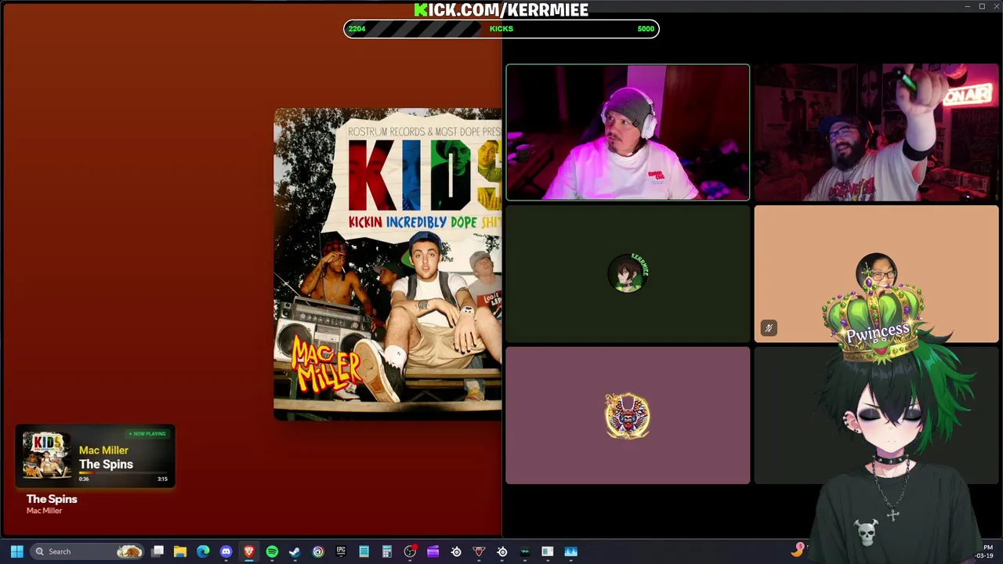
Task: Click the KICK.COM/KERRMIEE banner text
Action: point(501,9)
